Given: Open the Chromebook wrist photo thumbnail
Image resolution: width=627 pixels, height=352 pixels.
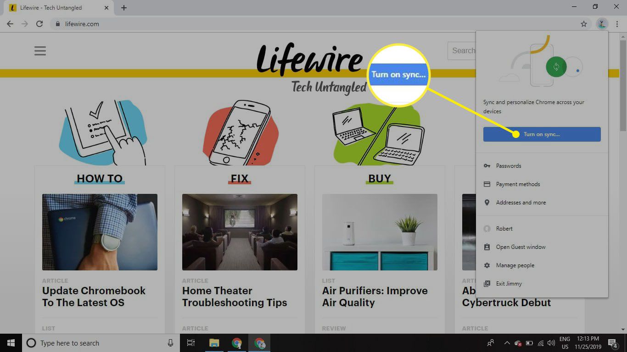Looking at the screenshot, I should [x=100, y=232].
